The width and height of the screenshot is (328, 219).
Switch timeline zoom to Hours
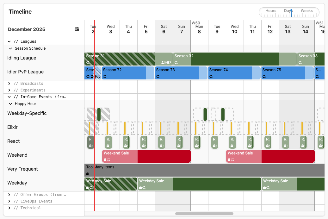(271, 10)
